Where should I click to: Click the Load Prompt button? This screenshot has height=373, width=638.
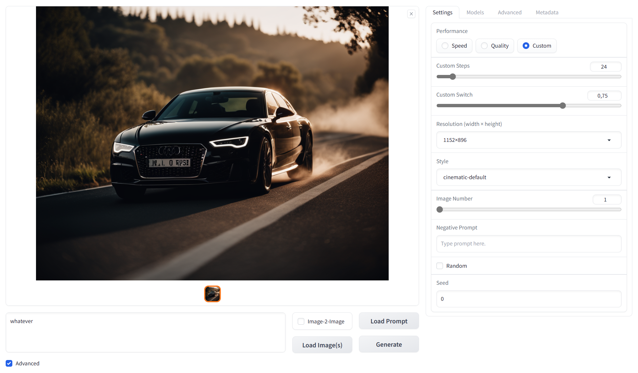(389, 321)
